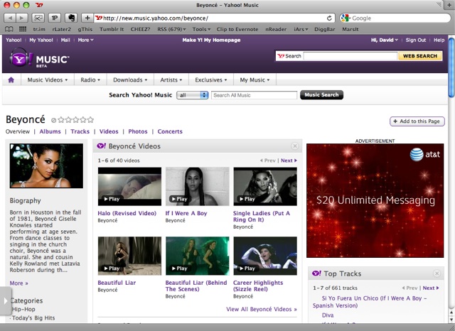The image size is (455, 331).
Task: Rate Beyoncé five stars
Action: tap(90, 120)
